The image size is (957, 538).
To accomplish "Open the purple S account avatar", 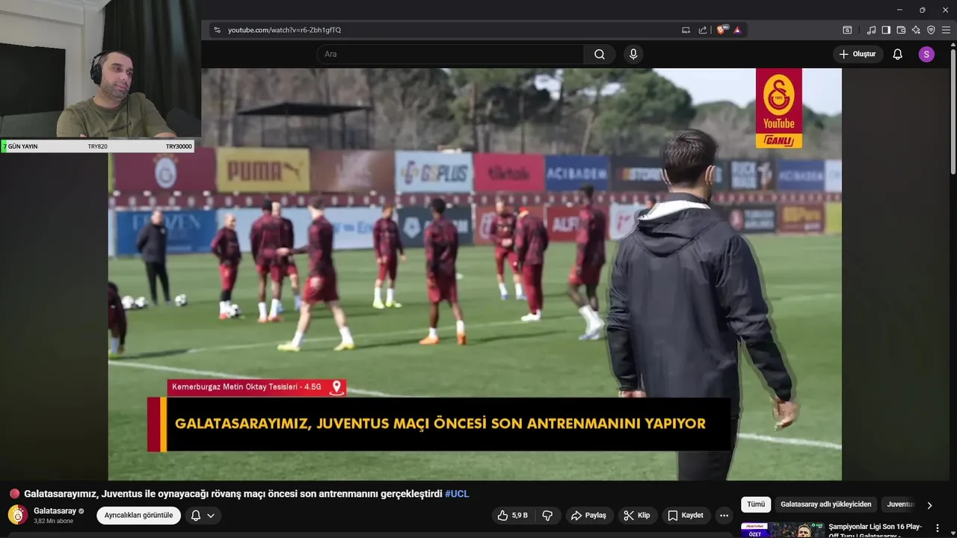I will pos(926,55).
